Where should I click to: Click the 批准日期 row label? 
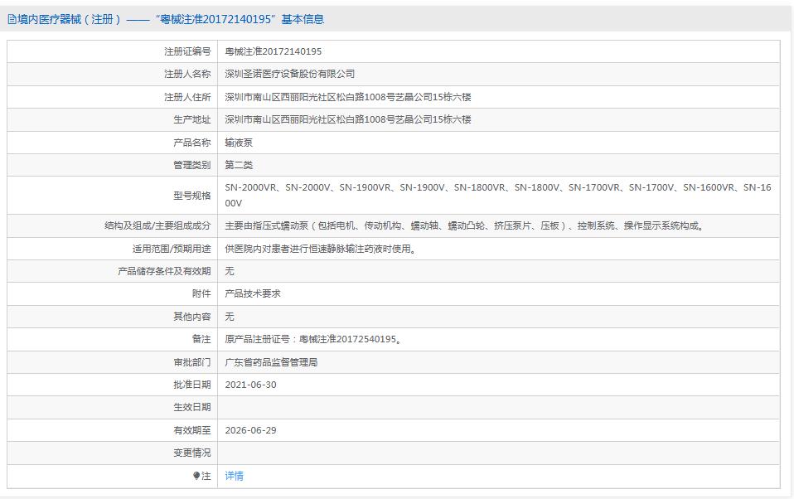coord(192,385)
